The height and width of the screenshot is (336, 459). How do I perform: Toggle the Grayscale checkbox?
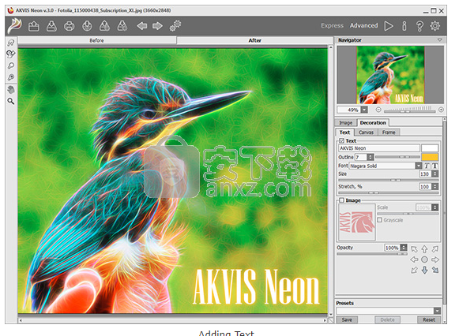tap(380, 220)
